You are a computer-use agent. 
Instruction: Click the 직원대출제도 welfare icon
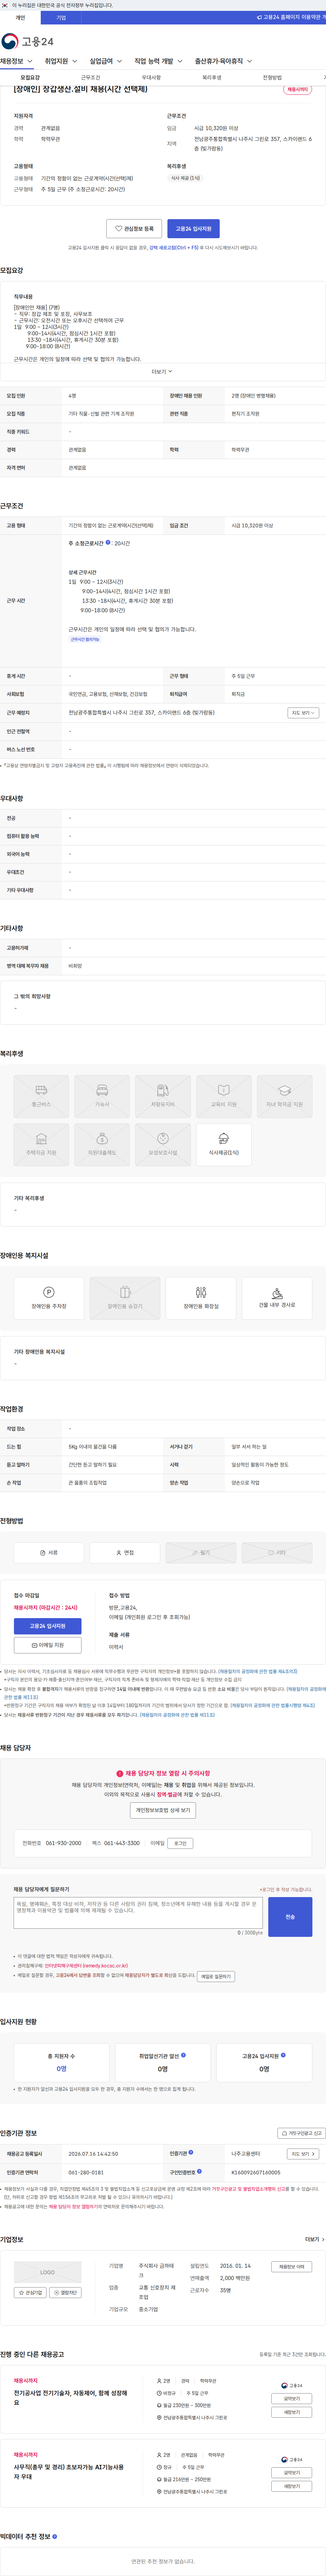(x=102, y=1145)
